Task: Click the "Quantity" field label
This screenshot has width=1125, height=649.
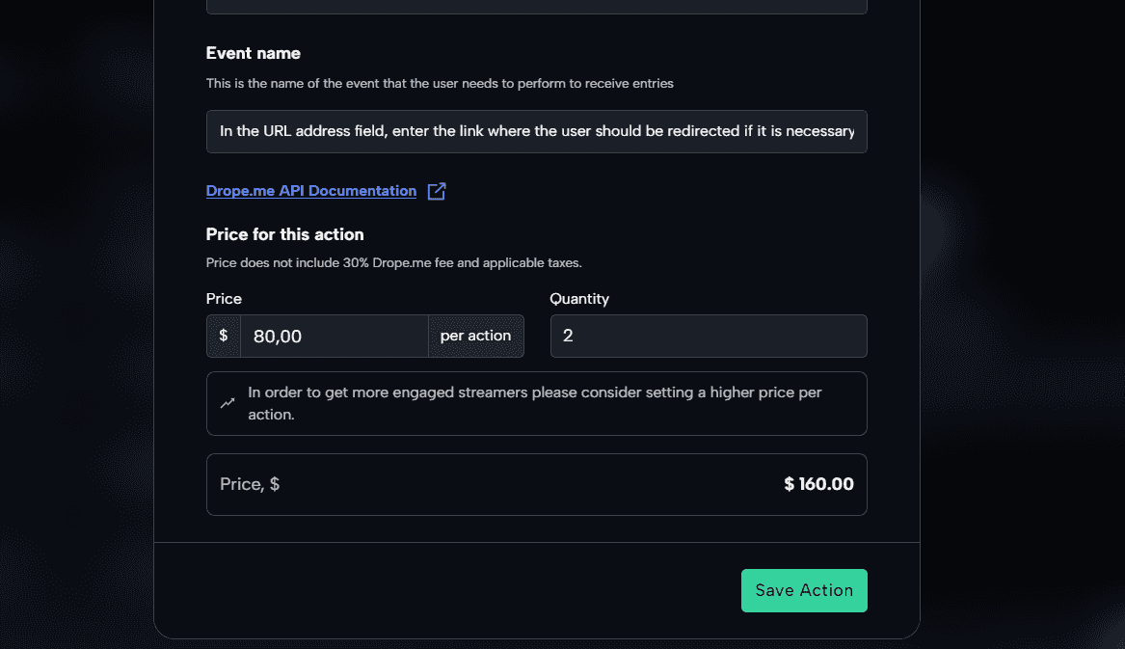Action: point(579,299)
